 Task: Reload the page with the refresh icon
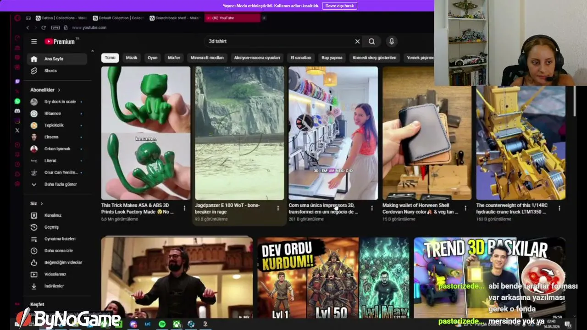pyautogui.click(x=44, y=27)
